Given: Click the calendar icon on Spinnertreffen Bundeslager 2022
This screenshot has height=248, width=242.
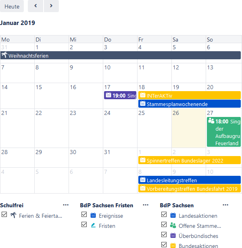Looking at the screenshot, I should coord(142,160).
